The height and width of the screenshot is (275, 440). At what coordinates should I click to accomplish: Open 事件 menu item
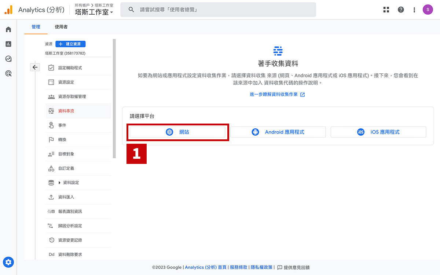click(78, 125)
